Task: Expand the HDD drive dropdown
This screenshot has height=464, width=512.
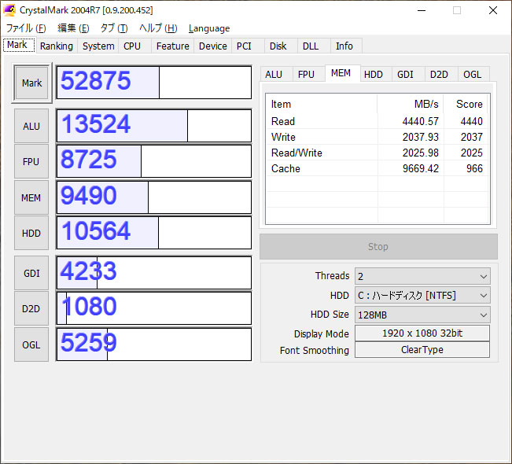Action: pos(422,296)
